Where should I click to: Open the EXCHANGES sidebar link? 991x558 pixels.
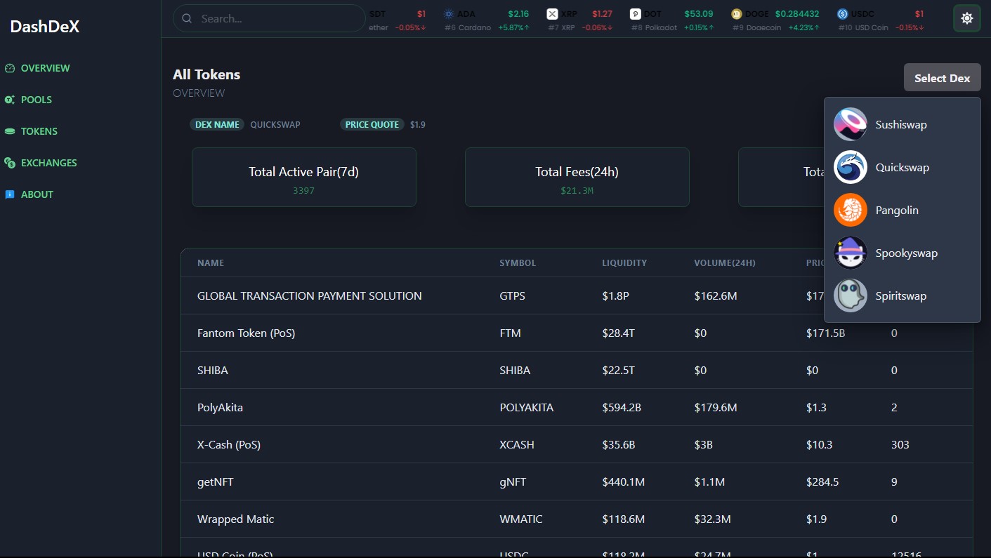coord(49,163)
